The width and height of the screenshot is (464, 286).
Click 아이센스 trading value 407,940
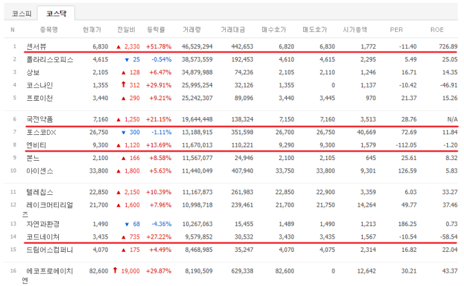pyautogui.click(x=242, y=171)
